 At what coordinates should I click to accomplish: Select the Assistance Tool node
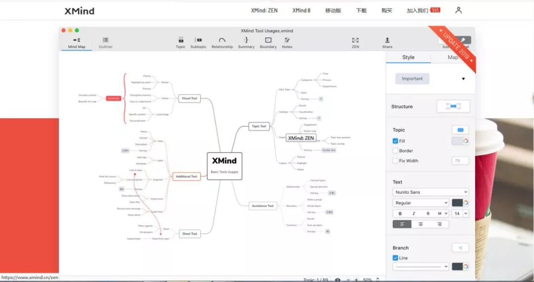263,206
